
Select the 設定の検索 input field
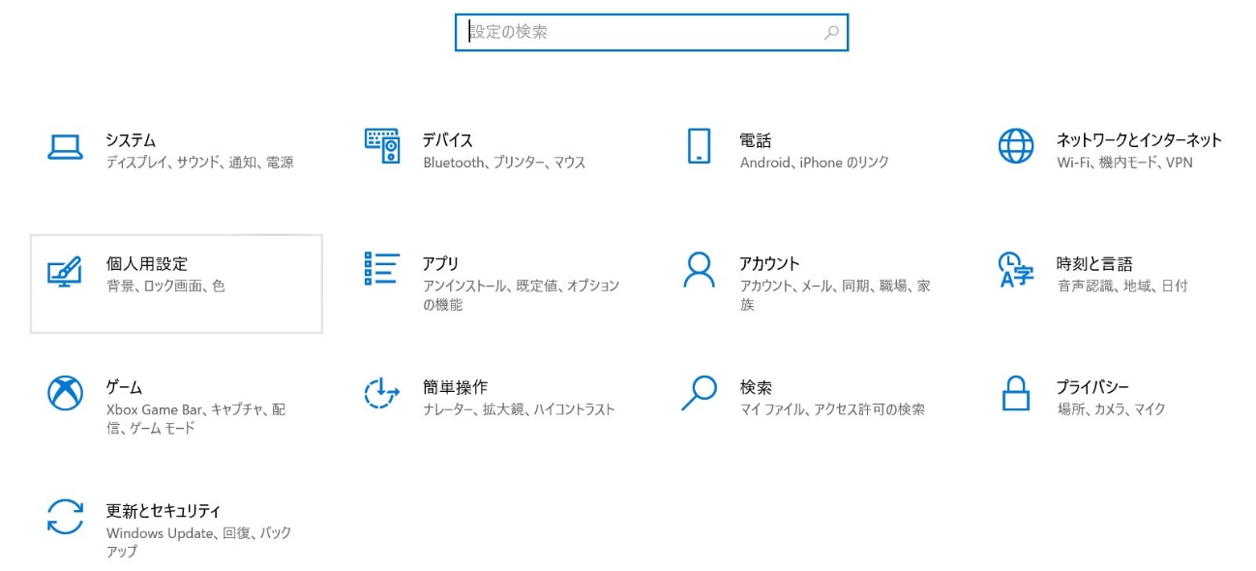pos(629,32)
